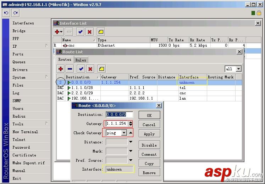Viewport: 265px width, 184px height.
Task: Switch to the Routes tab
Action: [65, 60]
